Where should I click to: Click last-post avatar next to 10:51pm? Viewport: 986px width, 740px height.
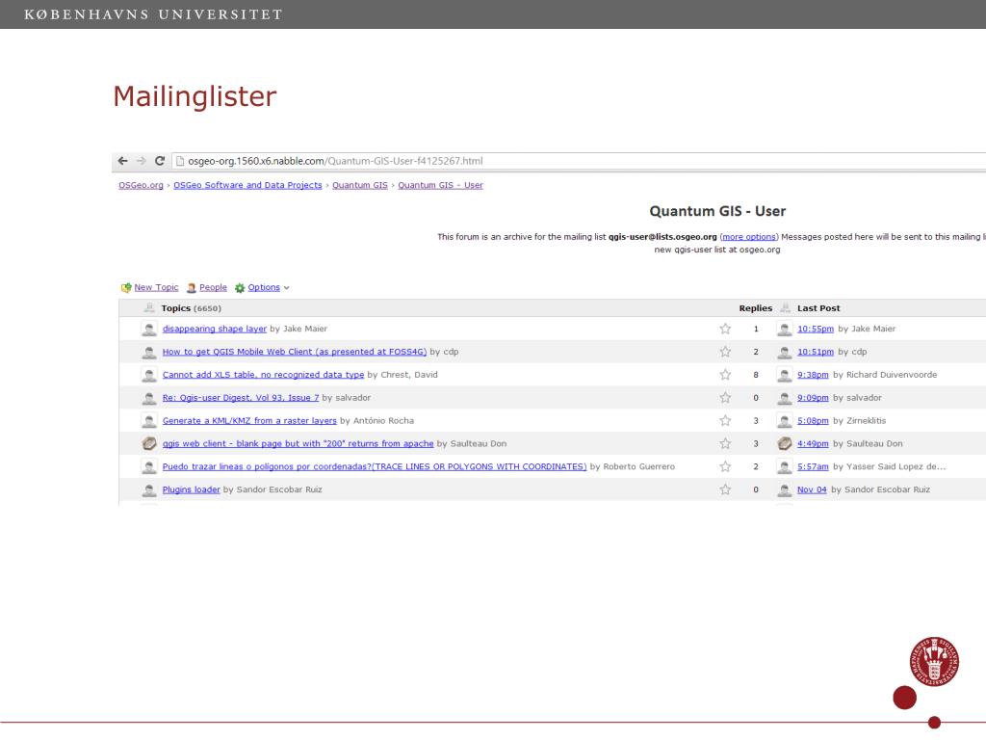784,352
